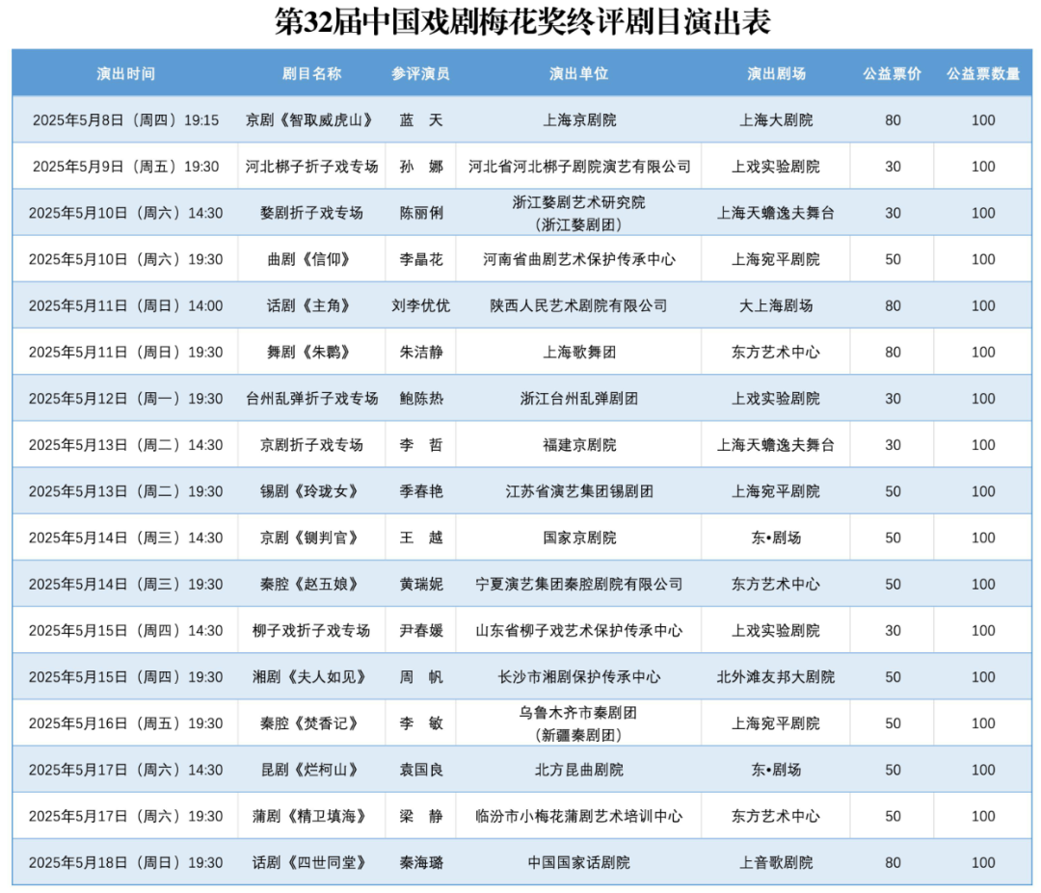Click the 上海大剧院 venue cell
Viewport: 1041px width, 893px height.
776,120
